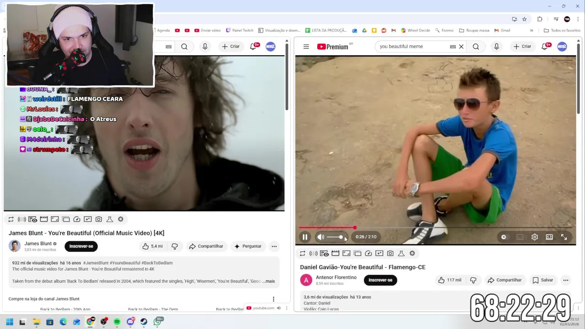Save Daniel Gavião video with Salvar
Screen dimensions: 585x329
[x=542, y=280]
